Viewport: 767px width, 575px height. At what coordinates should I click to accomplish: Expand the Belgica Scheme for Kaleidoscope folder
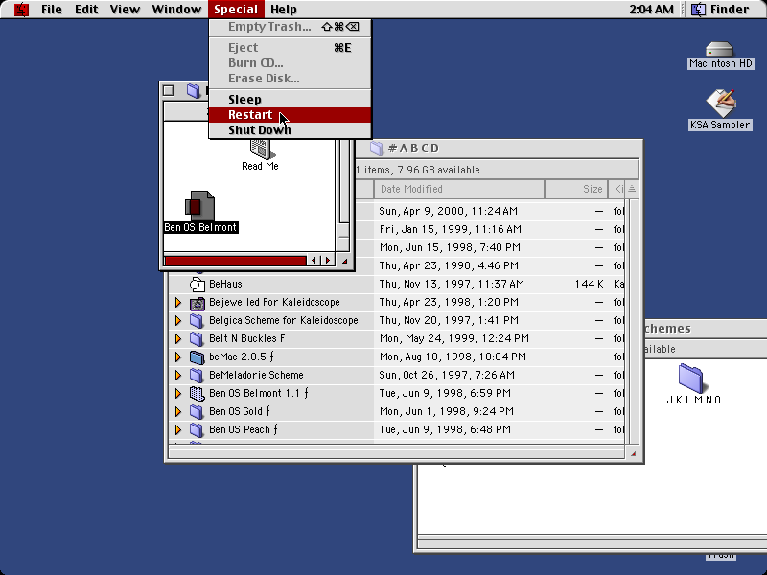coord(178,321)
